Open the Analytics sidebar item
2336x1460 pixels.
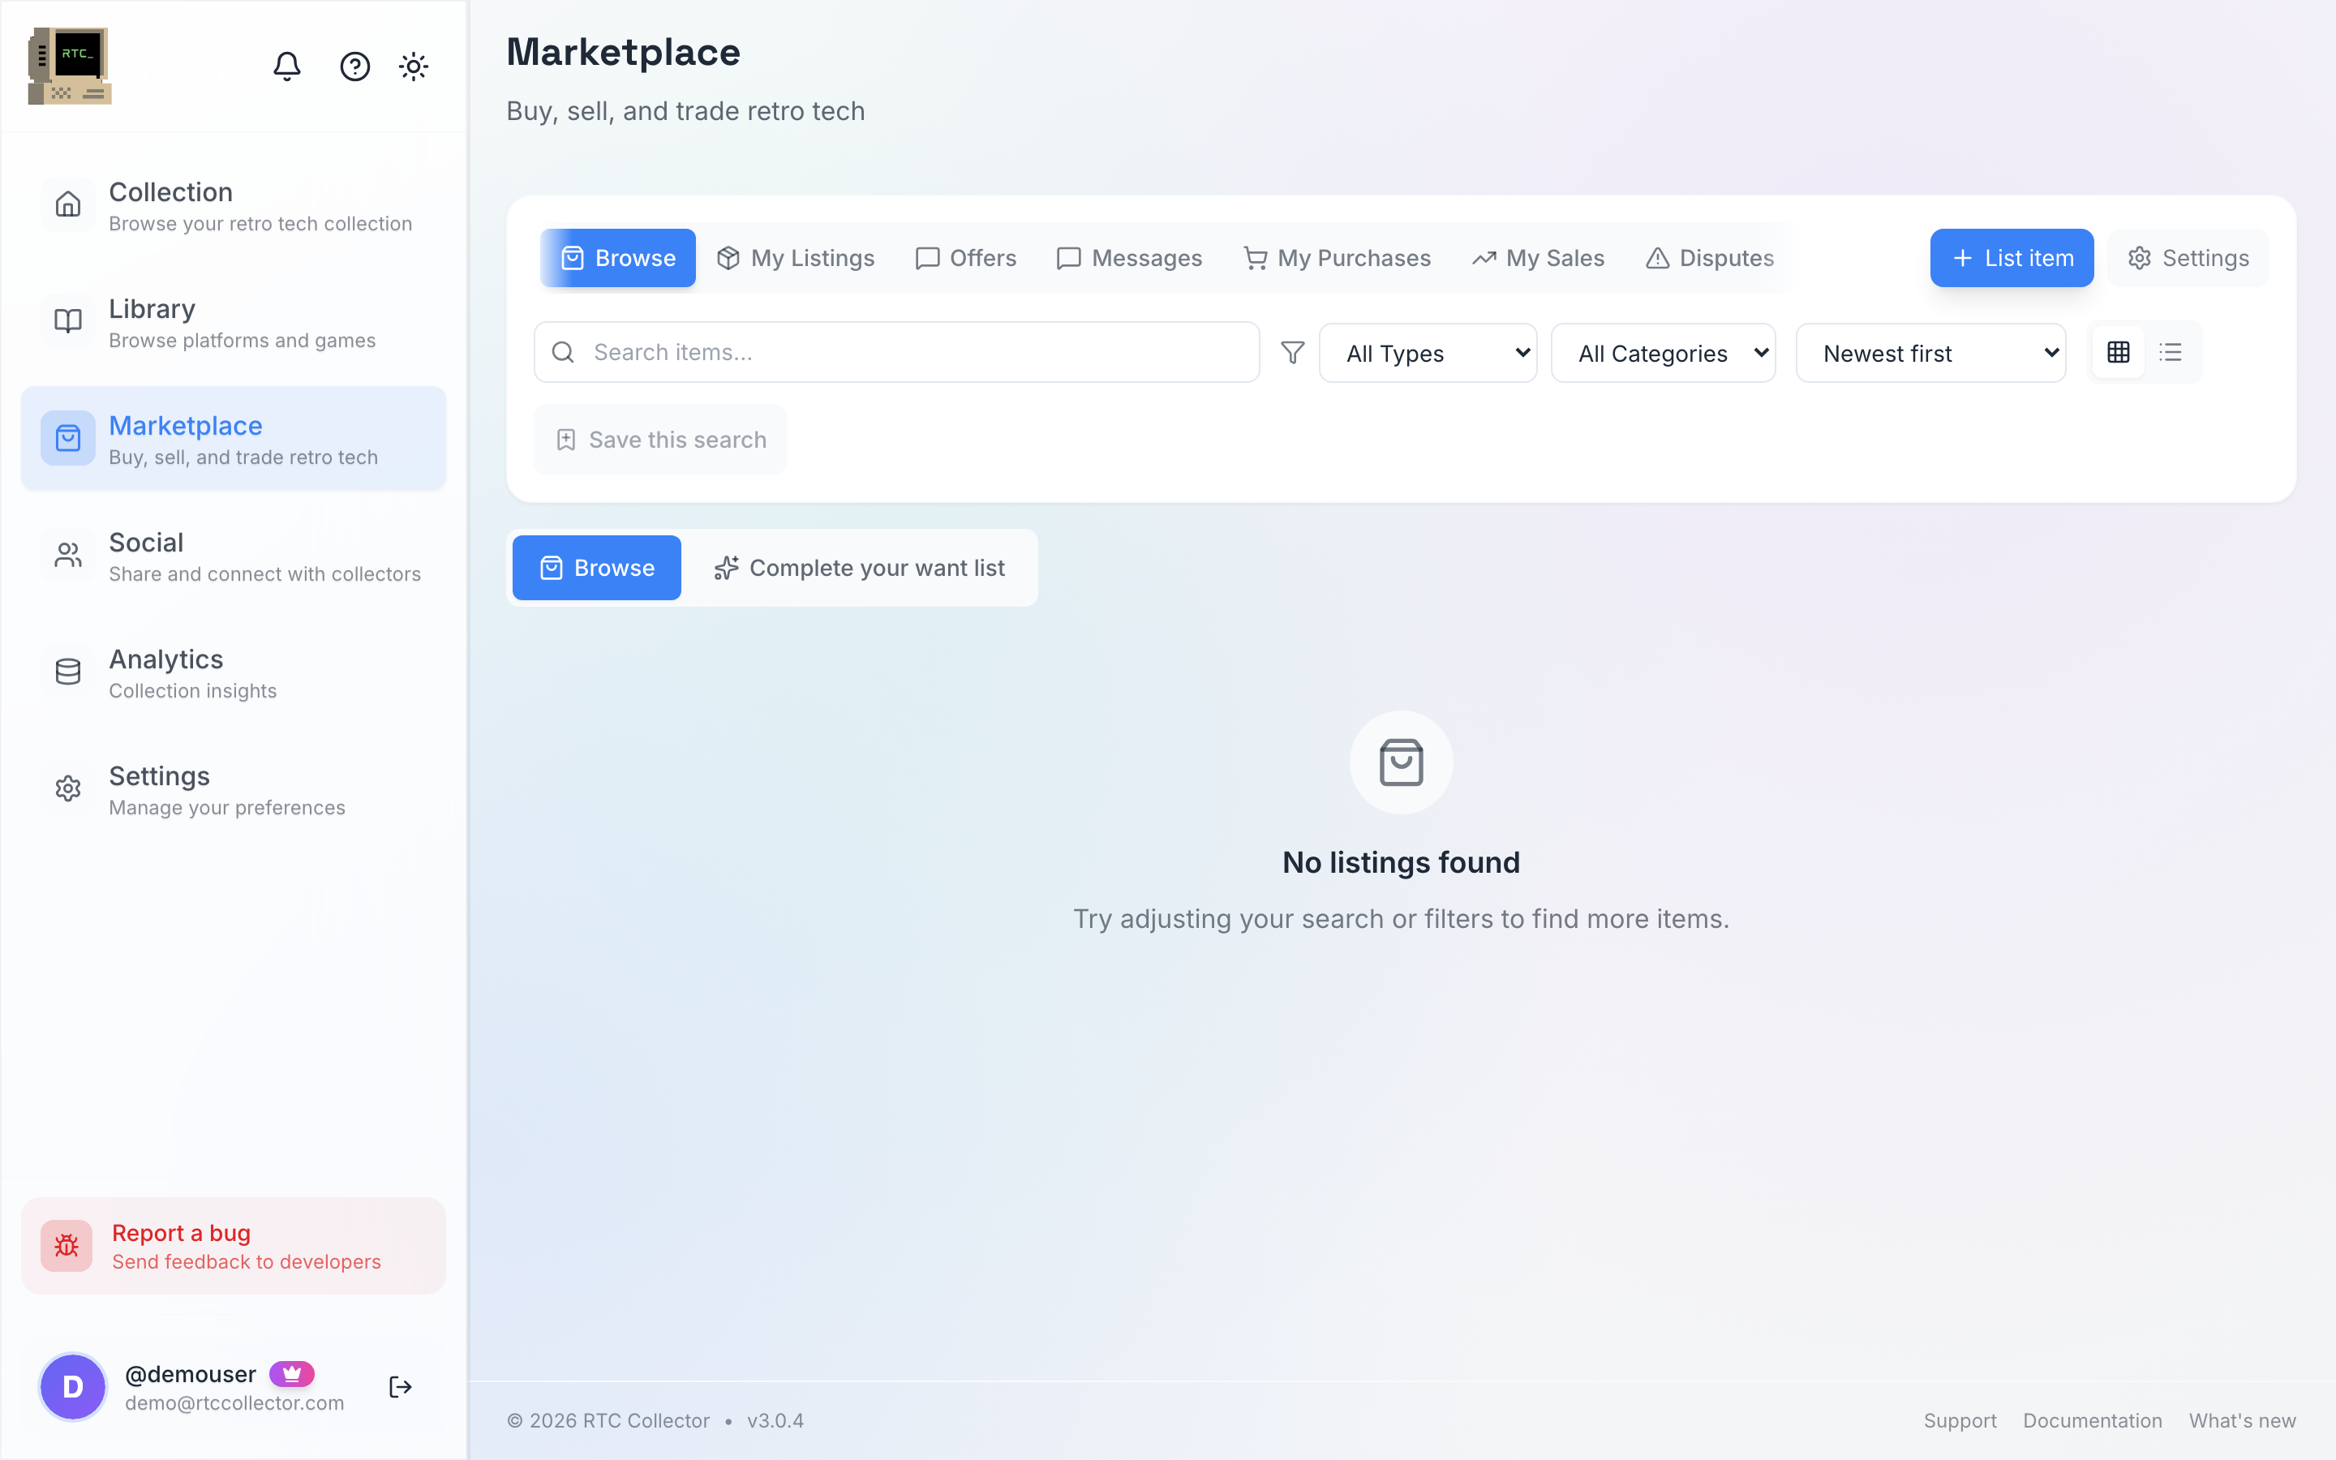[234, 673]
